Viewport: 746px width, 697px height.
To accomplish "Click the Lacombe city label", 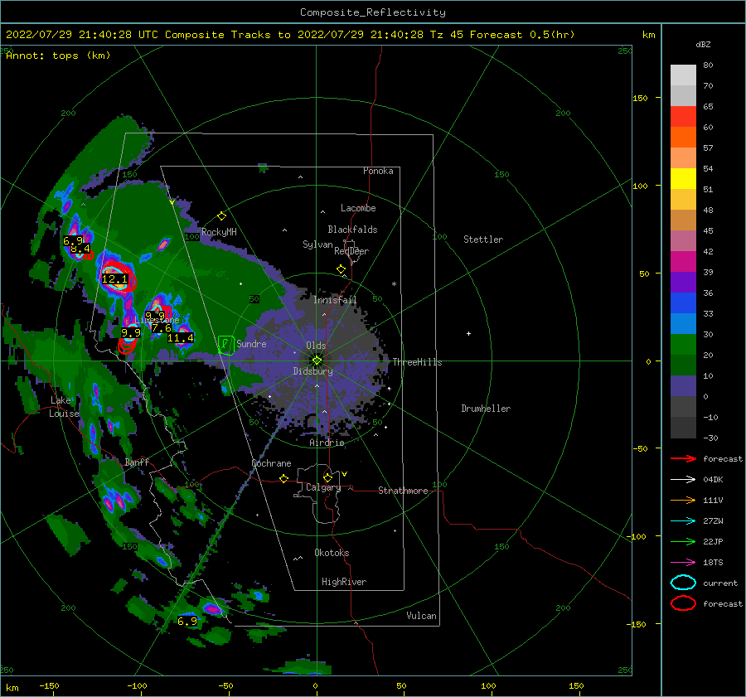I will [358, 208].
